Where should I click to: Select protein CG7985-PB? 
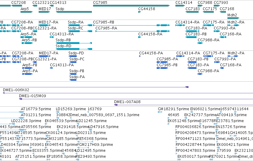tap(162, 68)
